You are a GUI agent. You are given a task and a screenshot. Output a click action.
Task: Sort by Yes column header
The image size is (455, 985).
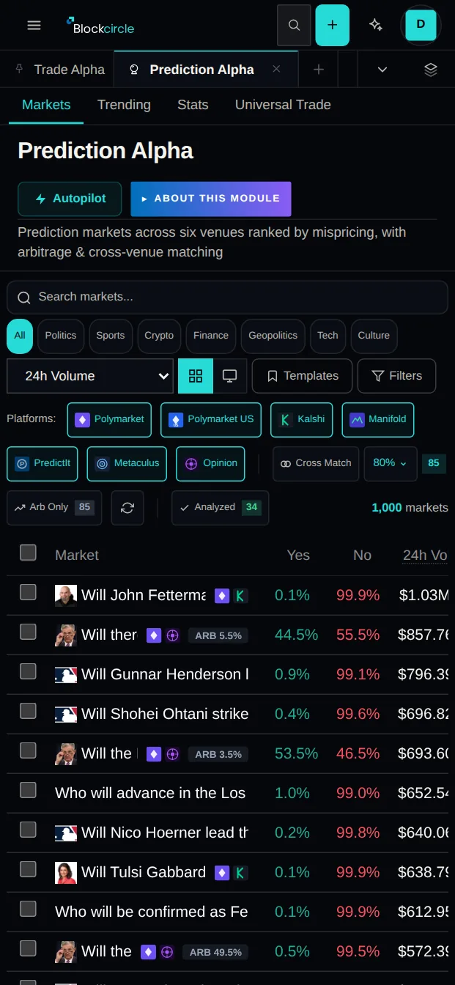point(298,555)
